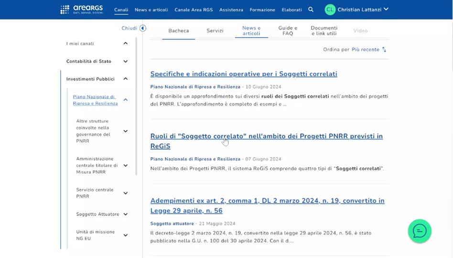
Task: Collapse Investimenti Pubblici section
Action: (126, 79)
